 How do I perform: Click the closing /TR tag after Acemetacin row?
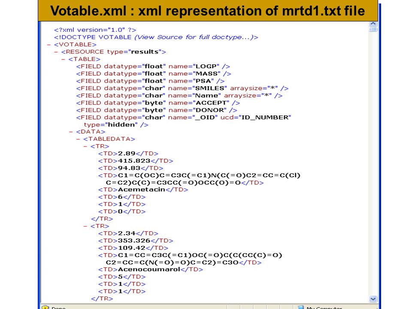102,219
